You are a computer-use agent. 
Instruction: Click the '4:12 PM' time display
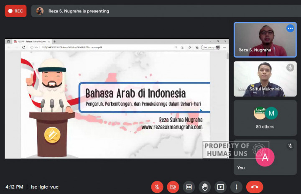pyautogui.click(x=14, y=187)
